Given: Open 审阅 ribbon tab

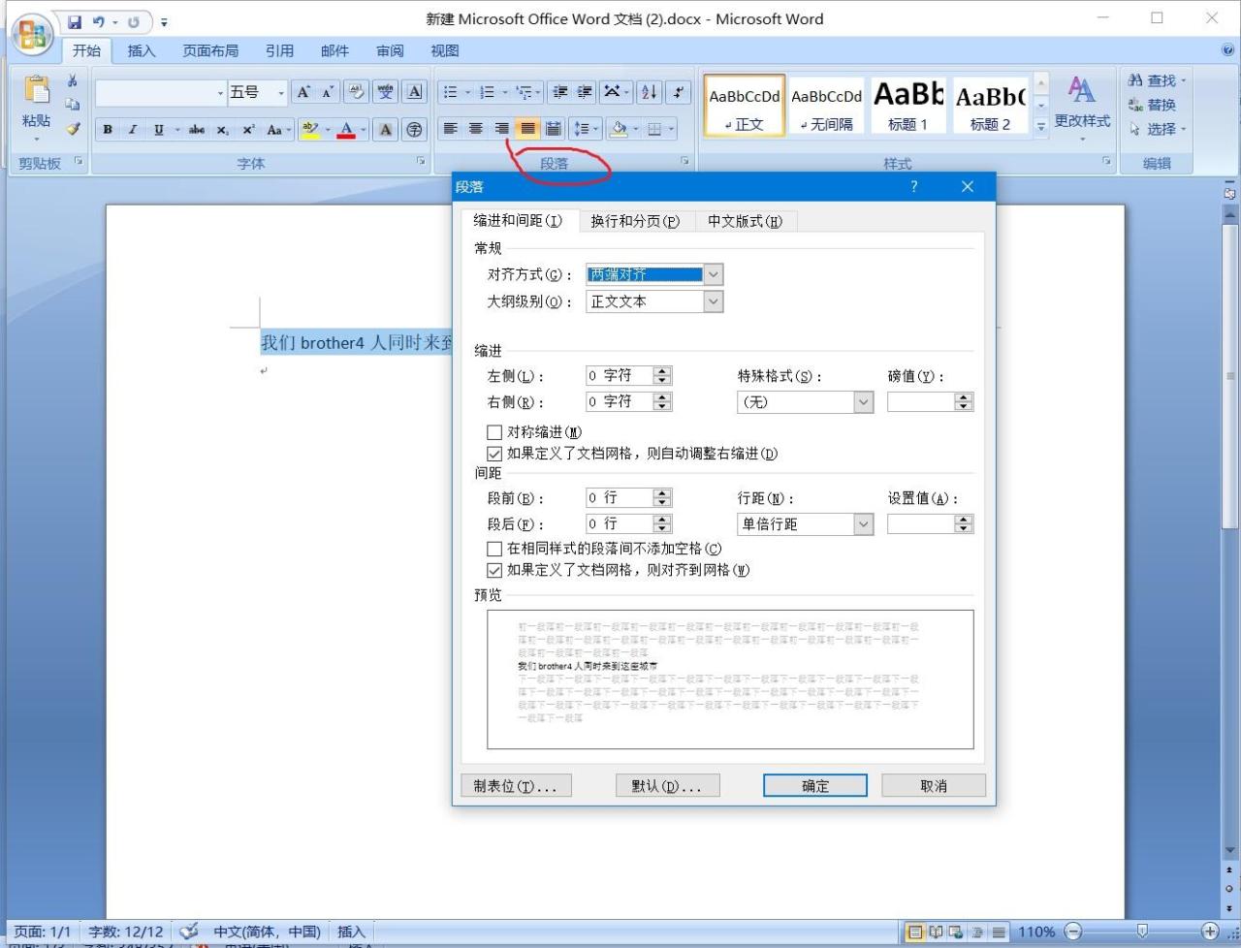Looking at the screenshot, I should coord(390,50).
